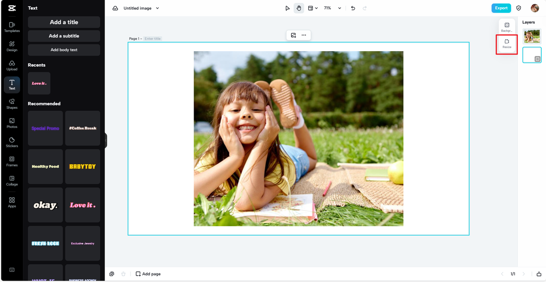Open the Design sidebar panel
The image size is (546, 282).
(12, 46)
